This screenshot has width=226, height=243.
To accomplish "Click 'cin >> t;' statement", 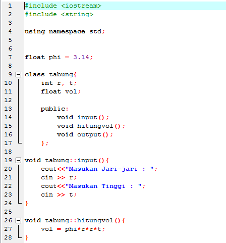I will [x=59, y=195].
